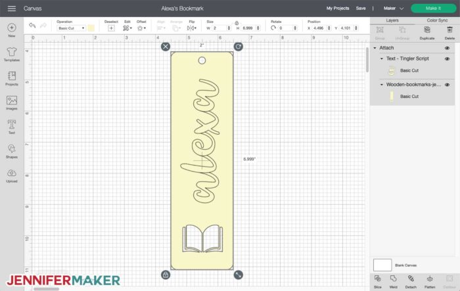The height and width of the screenshot is (291, 460).
Task: Switch to the Color Sync tab
Action: point(437,20)
